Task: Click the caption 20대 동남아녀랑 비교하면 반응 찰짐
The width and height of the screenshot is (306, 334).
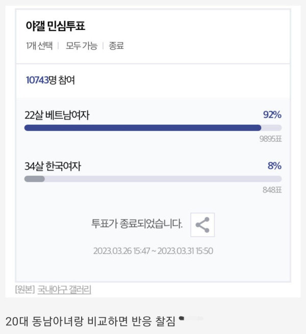Action: click(x=90, y=321)
